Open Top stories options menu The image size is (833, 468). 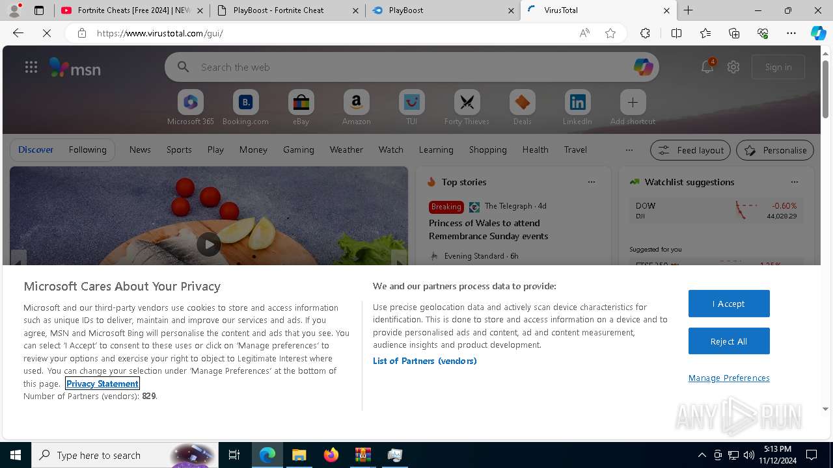(591, 182)
